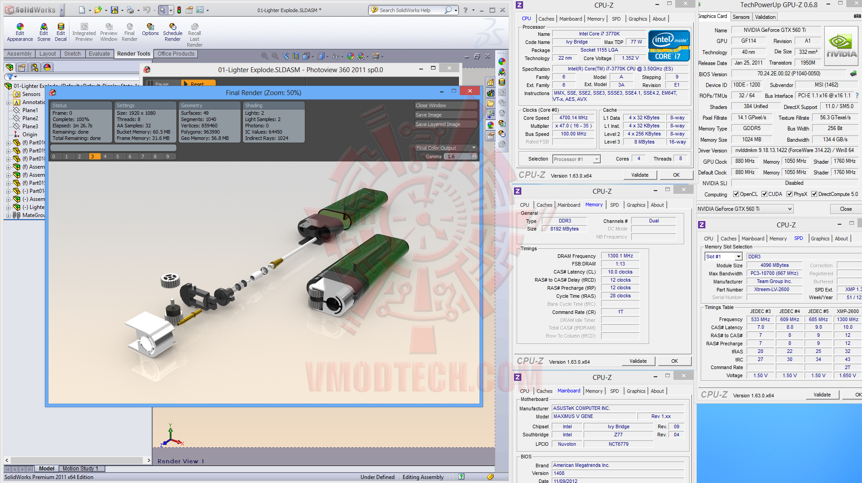Image resolution: width=862 pixels, height=483 pixels.
Task: Click the Print icon in SolidWorks toolbar
Action: click(130, 10)
